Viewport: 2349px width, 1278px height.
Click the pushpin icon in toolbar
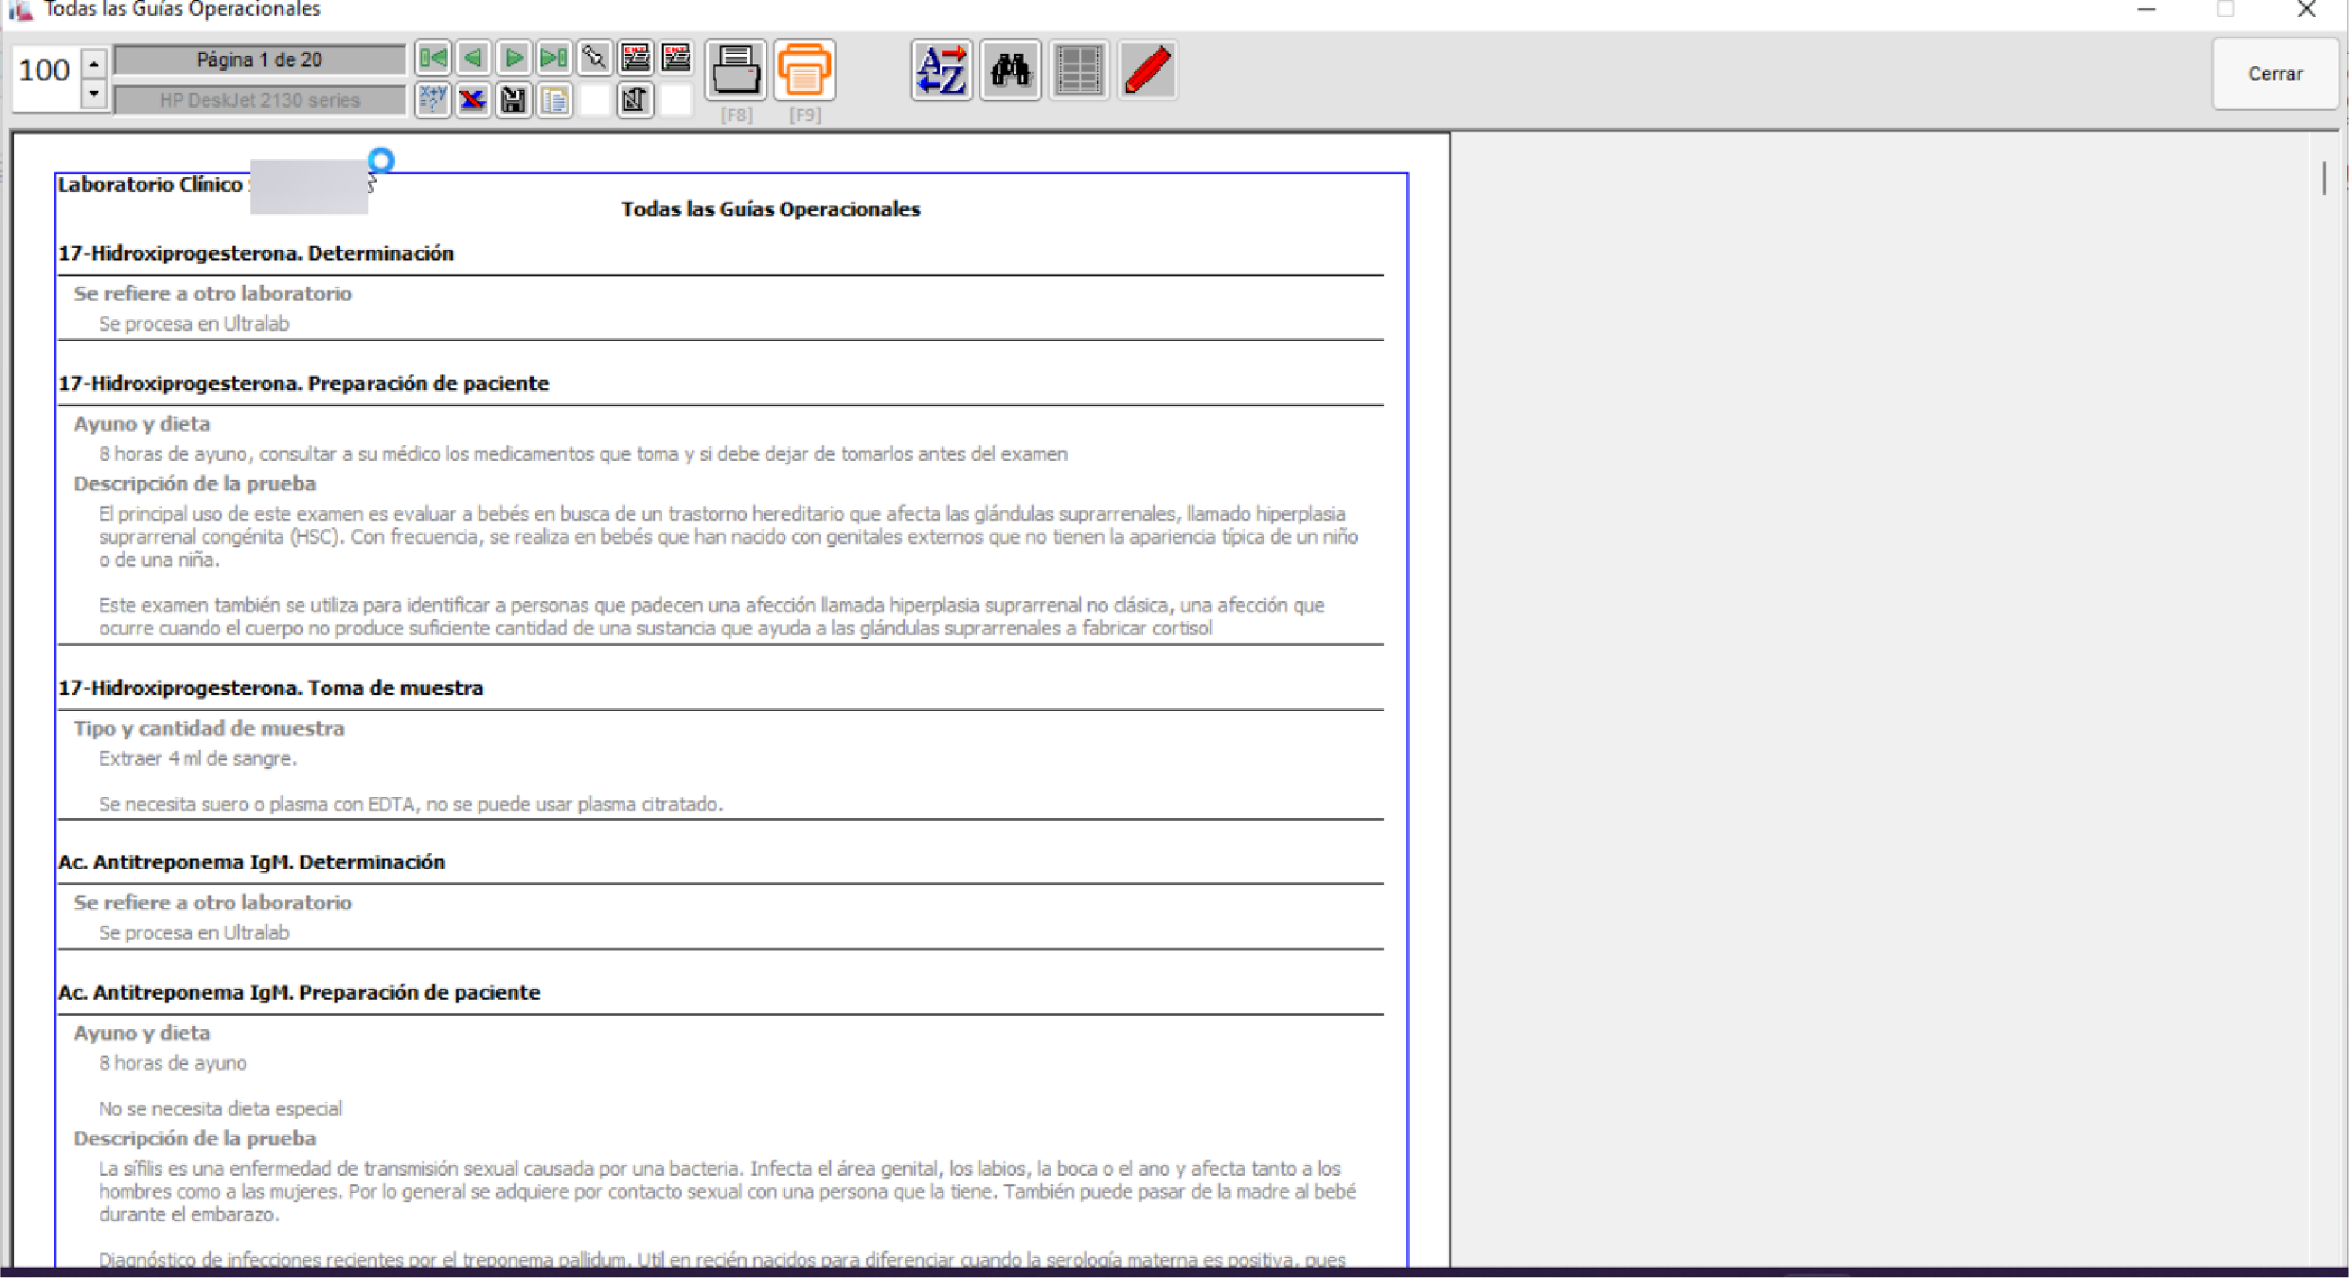click(595, 59)
